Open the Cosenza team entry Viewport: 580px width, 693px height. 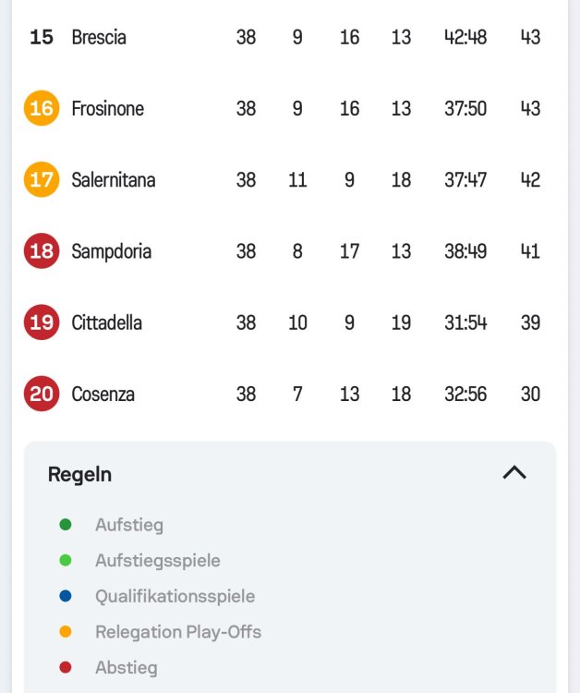103,394
